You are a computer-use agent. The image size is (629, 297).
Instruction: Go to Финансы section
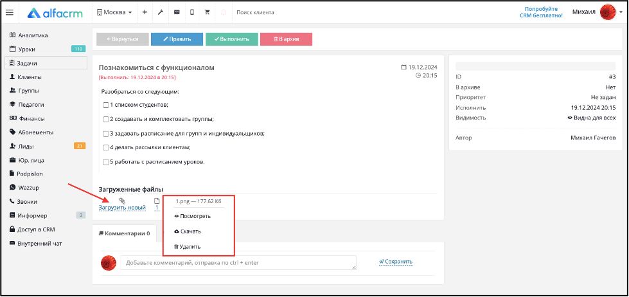point(26,118)
